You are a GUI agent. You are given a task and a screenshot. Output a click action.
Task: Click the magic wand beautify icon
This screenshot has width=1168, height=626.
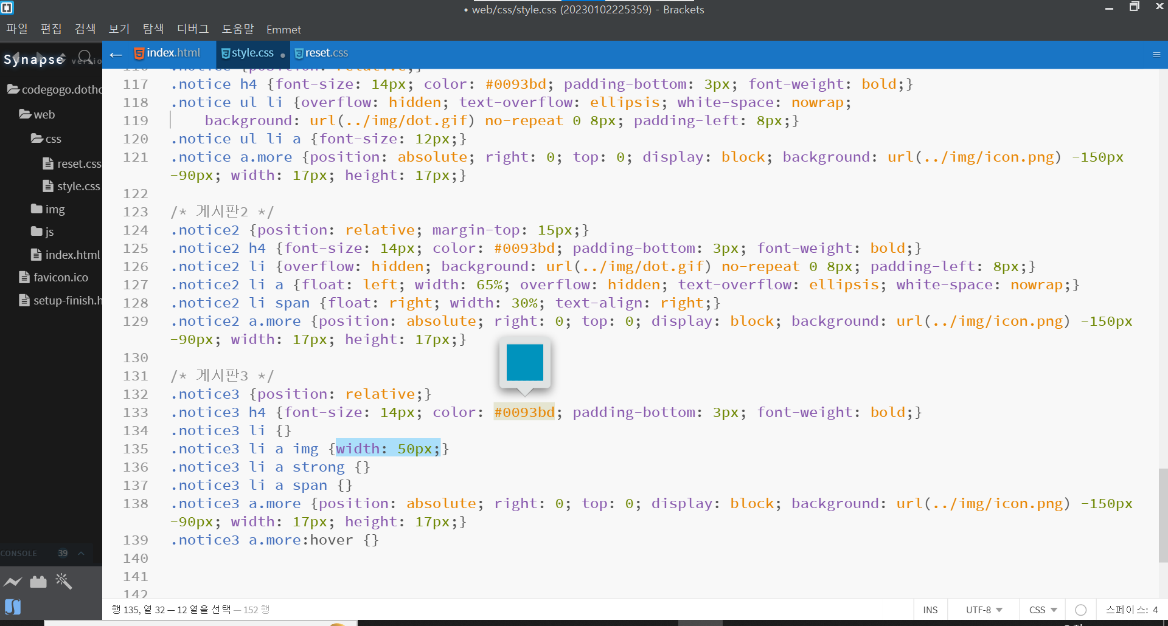click(x=64, y=582)
